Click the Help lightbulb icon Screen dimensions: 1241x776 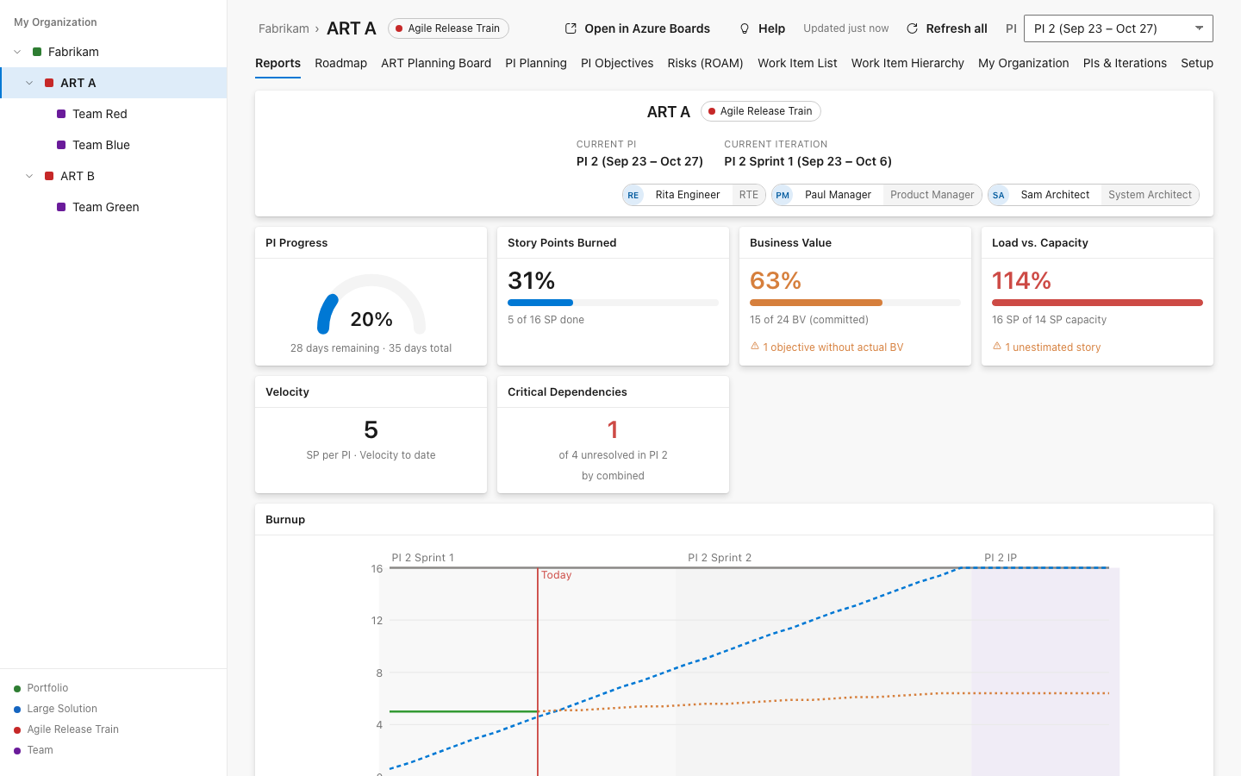click(x=745, y=28)
